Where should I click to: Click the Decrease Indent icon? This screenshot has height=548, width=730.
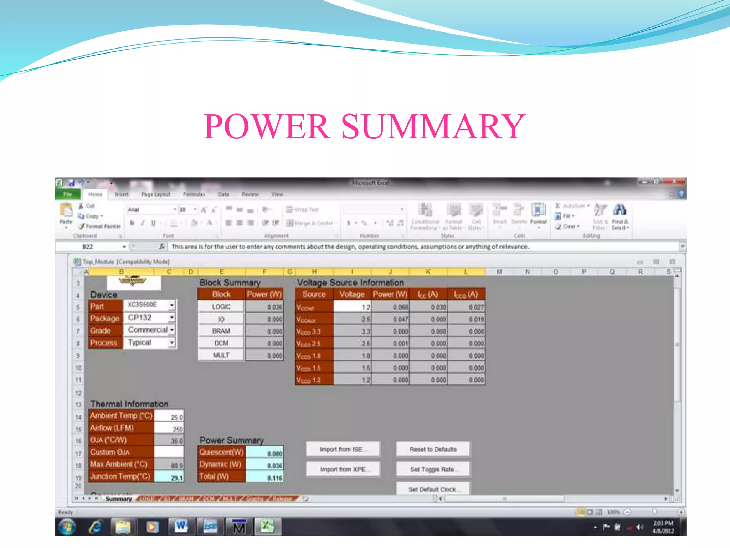pyautogui.click(x=265, y=223)
